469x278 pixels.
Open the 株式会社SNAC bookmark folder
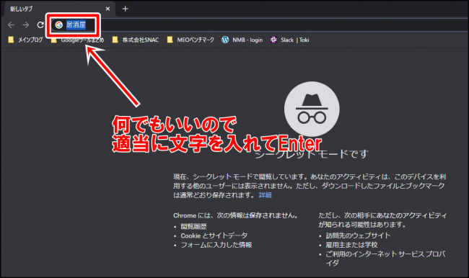(x=136, y=40)
